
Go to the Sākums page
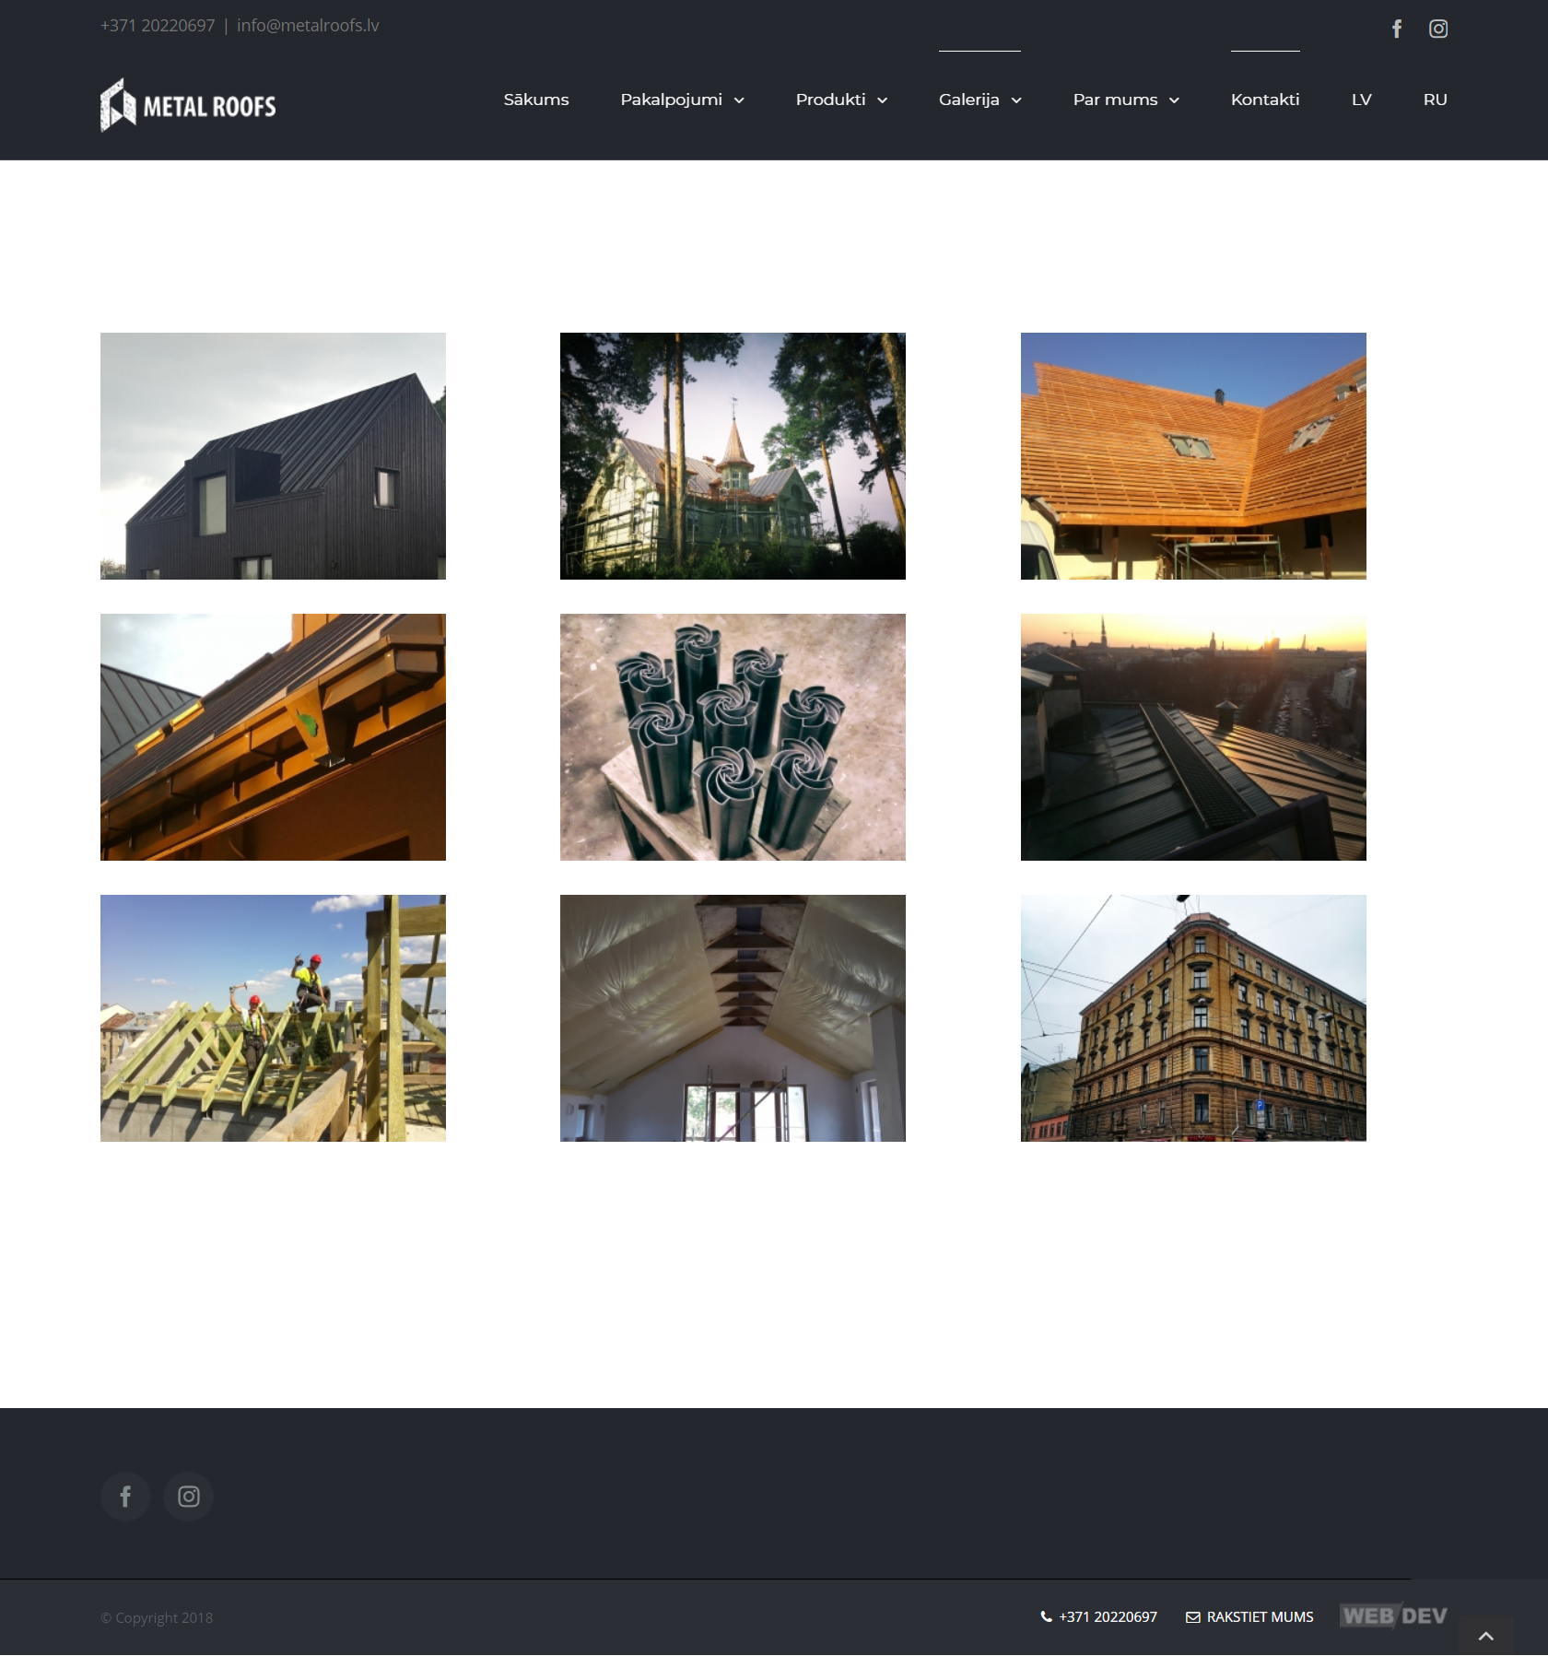535,100
